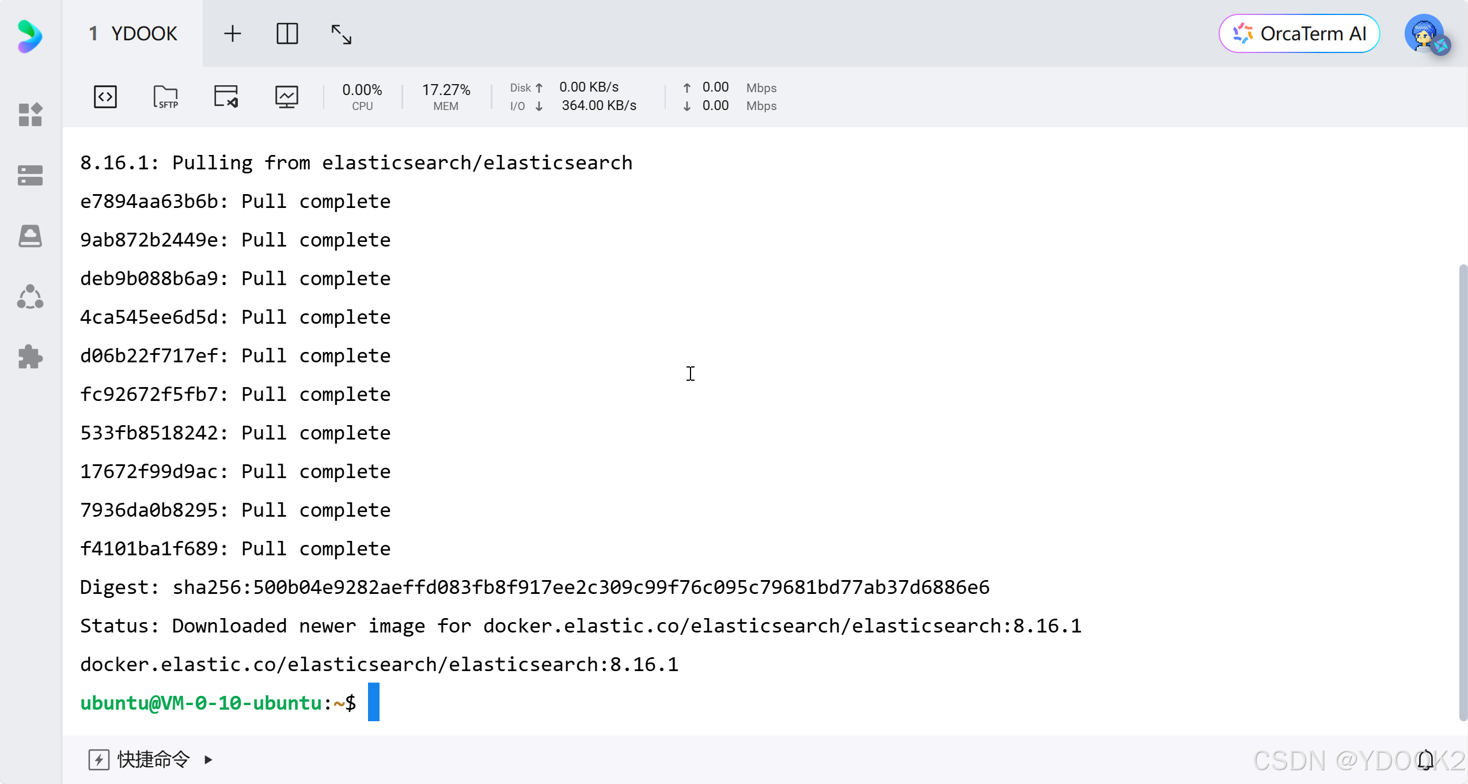Image resolution: width=1468 pixels, height=784 pixels.
Task: Open the SFTP file transfer panel
Action: click(166, 97)
